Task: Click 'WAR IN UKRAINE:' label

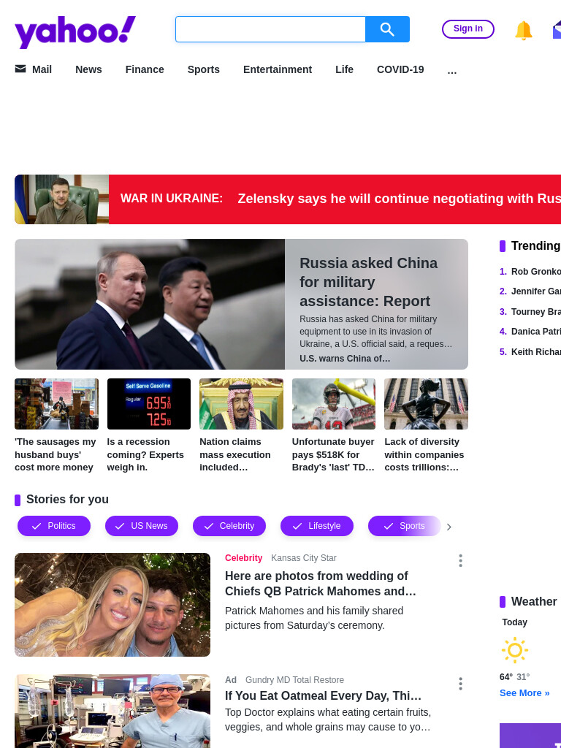Action: [172, 199]
